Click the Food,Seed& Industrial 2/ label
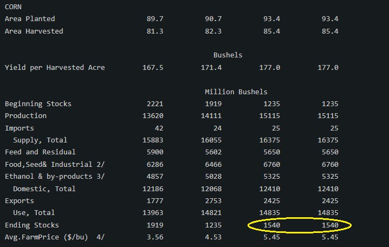Screen dimensions: 389x247 55,164
